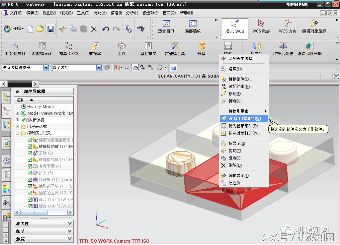Select the 局部缩放 zoom tool

click(193, 27)
